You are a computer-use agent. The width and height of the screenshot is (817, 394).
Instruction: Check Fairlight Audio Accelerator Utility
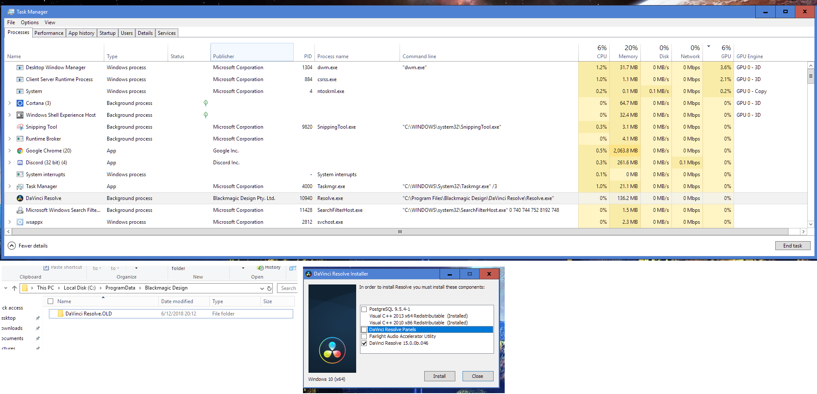364,336
